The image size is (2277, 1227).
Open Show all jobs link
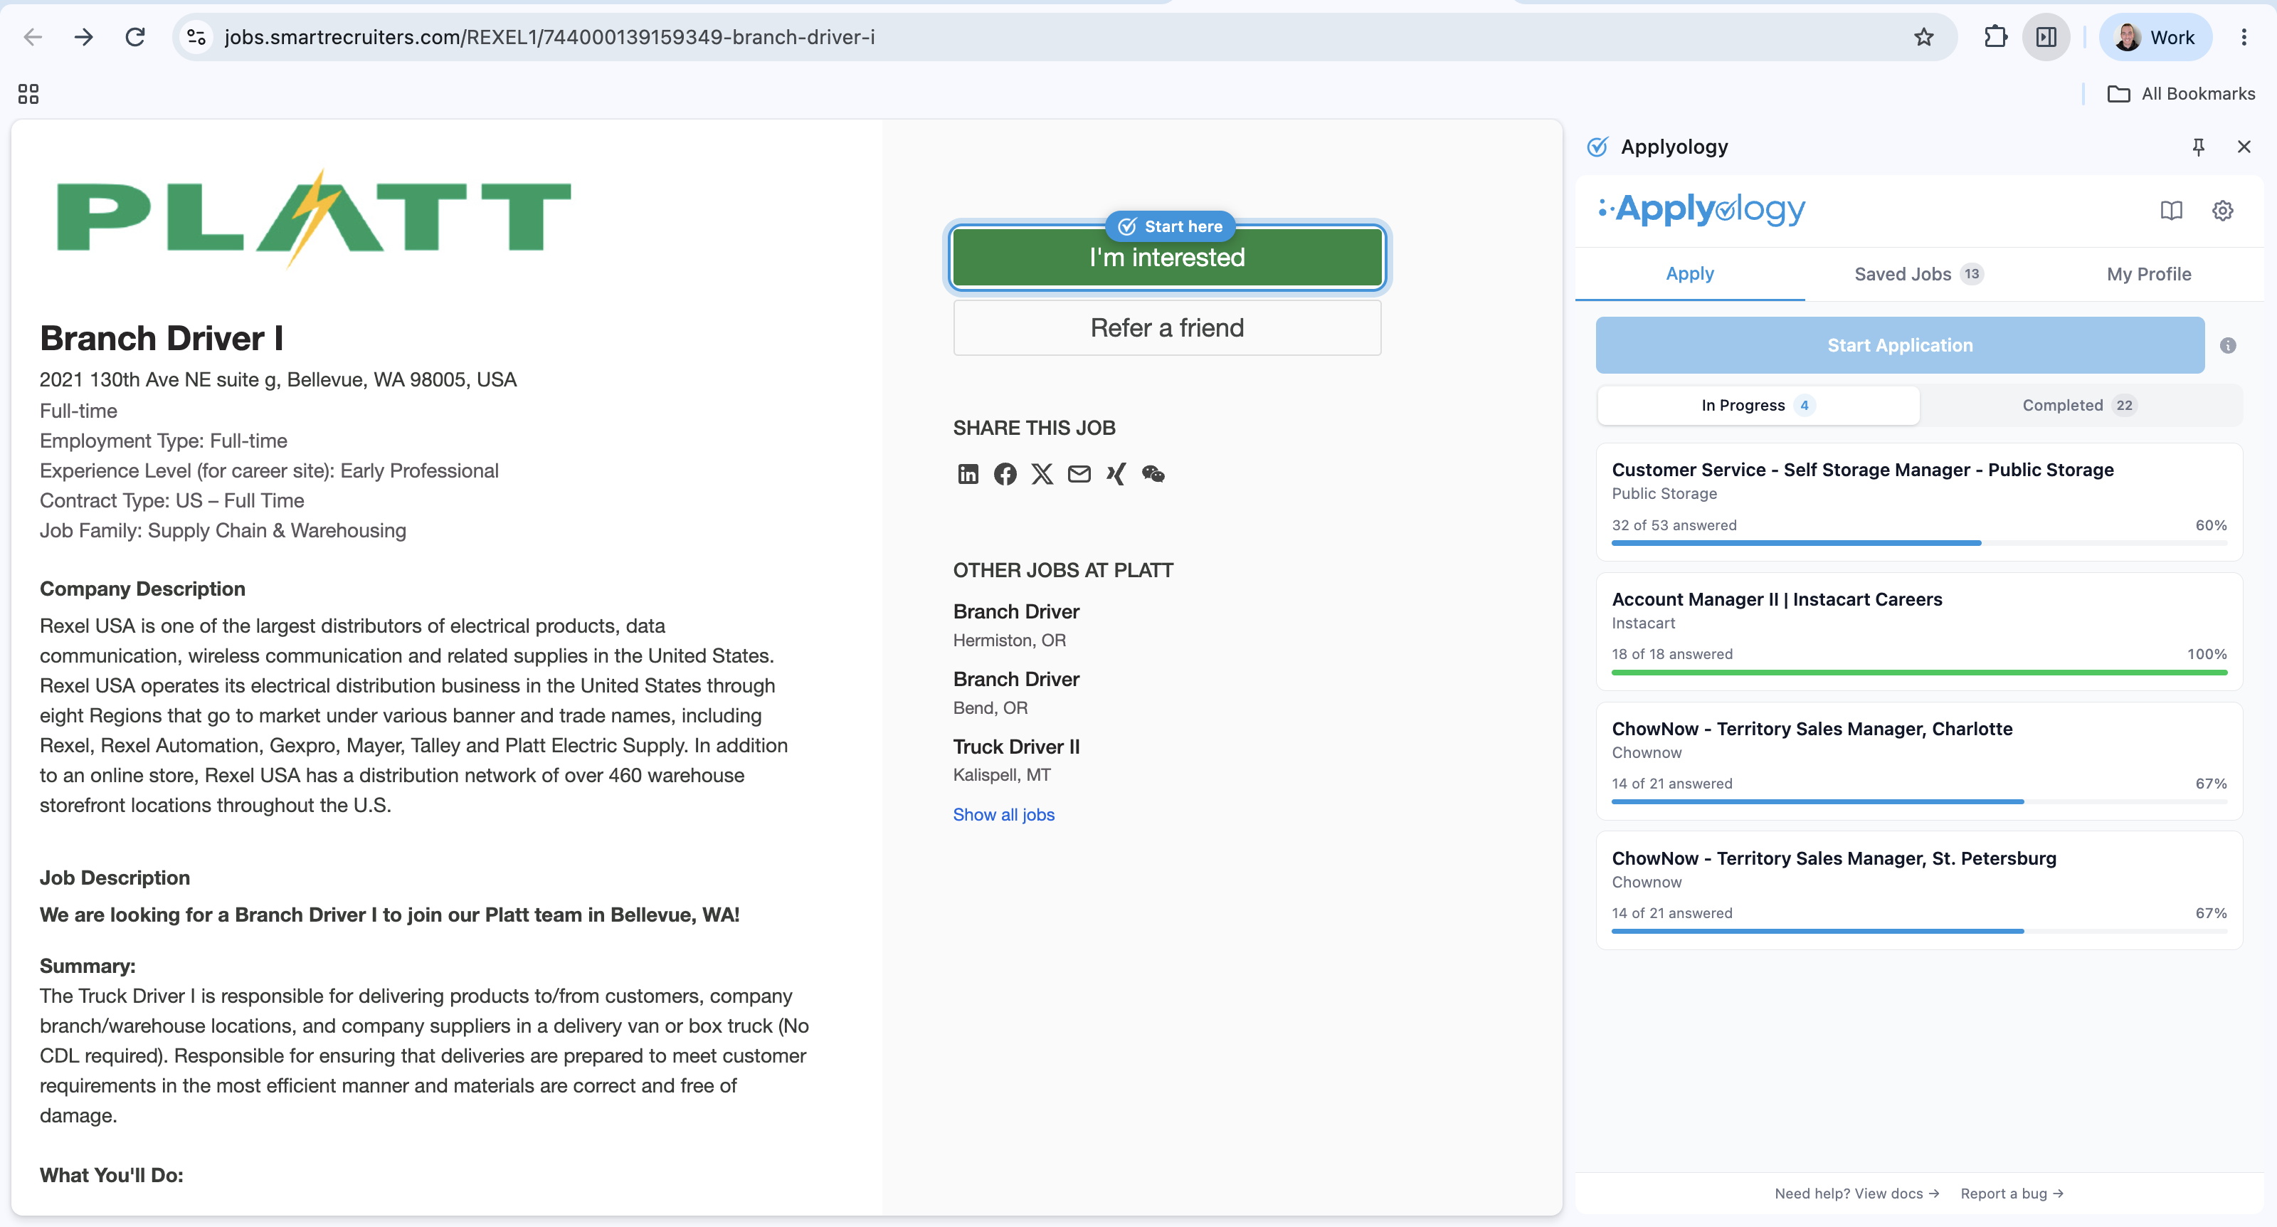(1003, 814)
